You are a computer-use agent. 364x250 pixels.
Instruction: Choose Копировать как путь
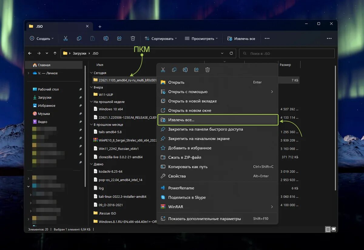click(217, 167)
